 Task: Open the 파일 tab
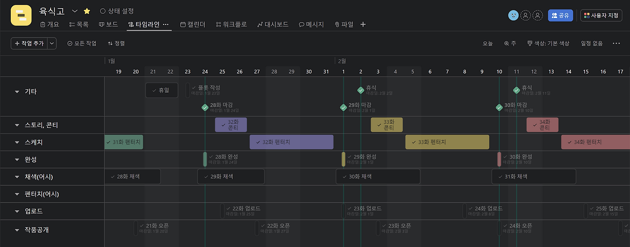pos(344,24)
